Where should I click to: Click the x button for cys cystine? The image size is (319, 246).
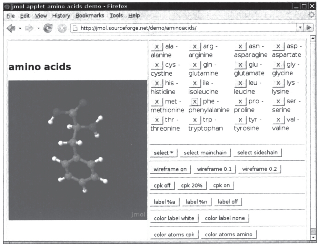pos(157,65)
